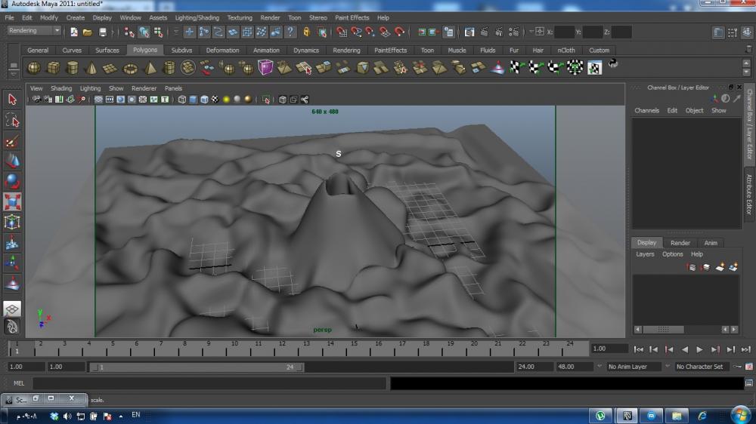This screenshot has height=424, width=756.
Task: Toggle smooth shade all in viewport
Action: pyautogui.click(x=193, y=100)
